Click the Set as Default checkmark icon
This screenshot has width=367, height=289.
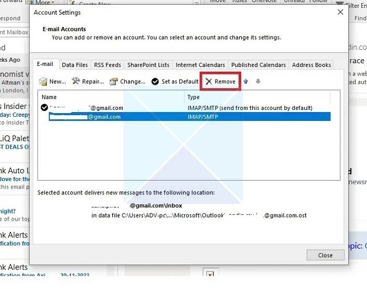155,81
